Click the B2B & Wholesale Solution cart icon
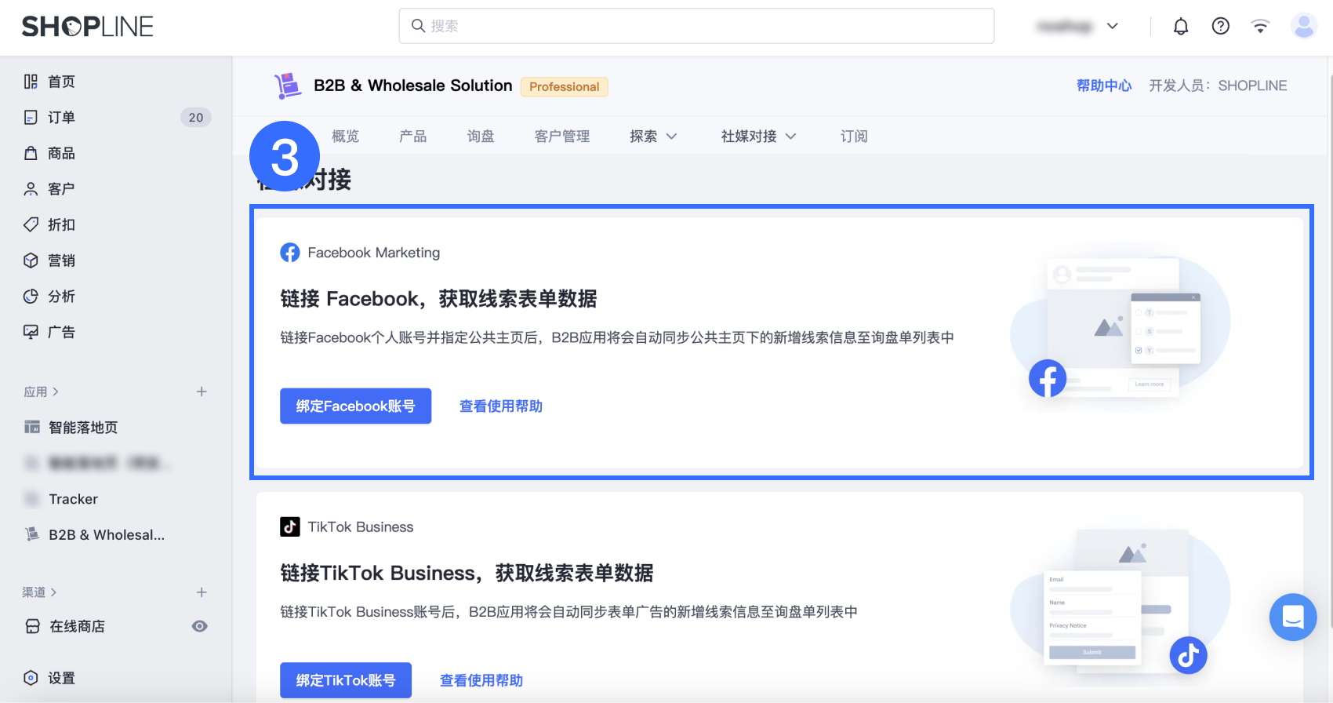The width and height of the screenshot is (1333, 703). coord(288,86)
